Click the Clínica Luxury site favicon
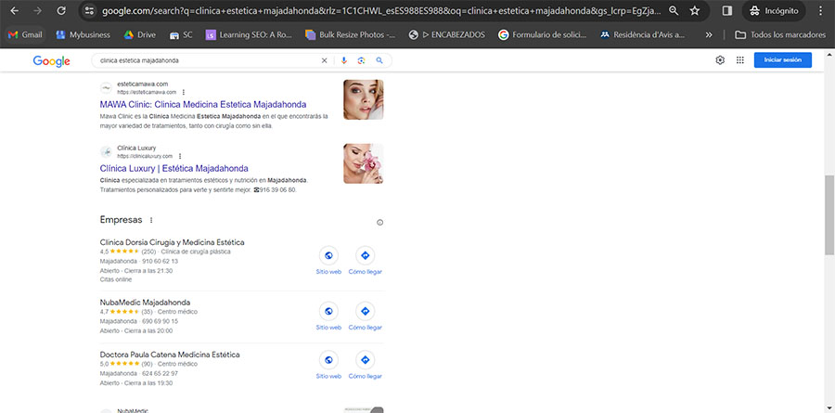Viewport: 835px width, 413px height. pos(106,152)
